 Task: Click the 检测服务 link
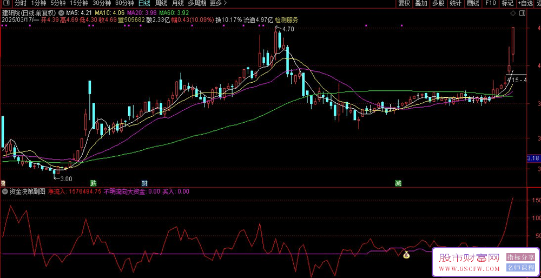(286, 20)
